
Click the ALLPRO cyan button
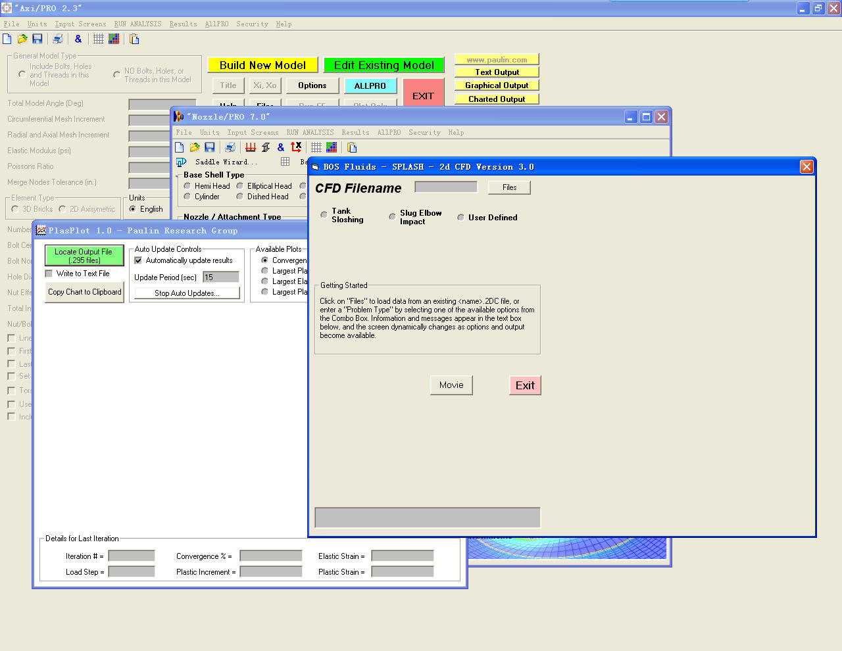coord(370,85)
